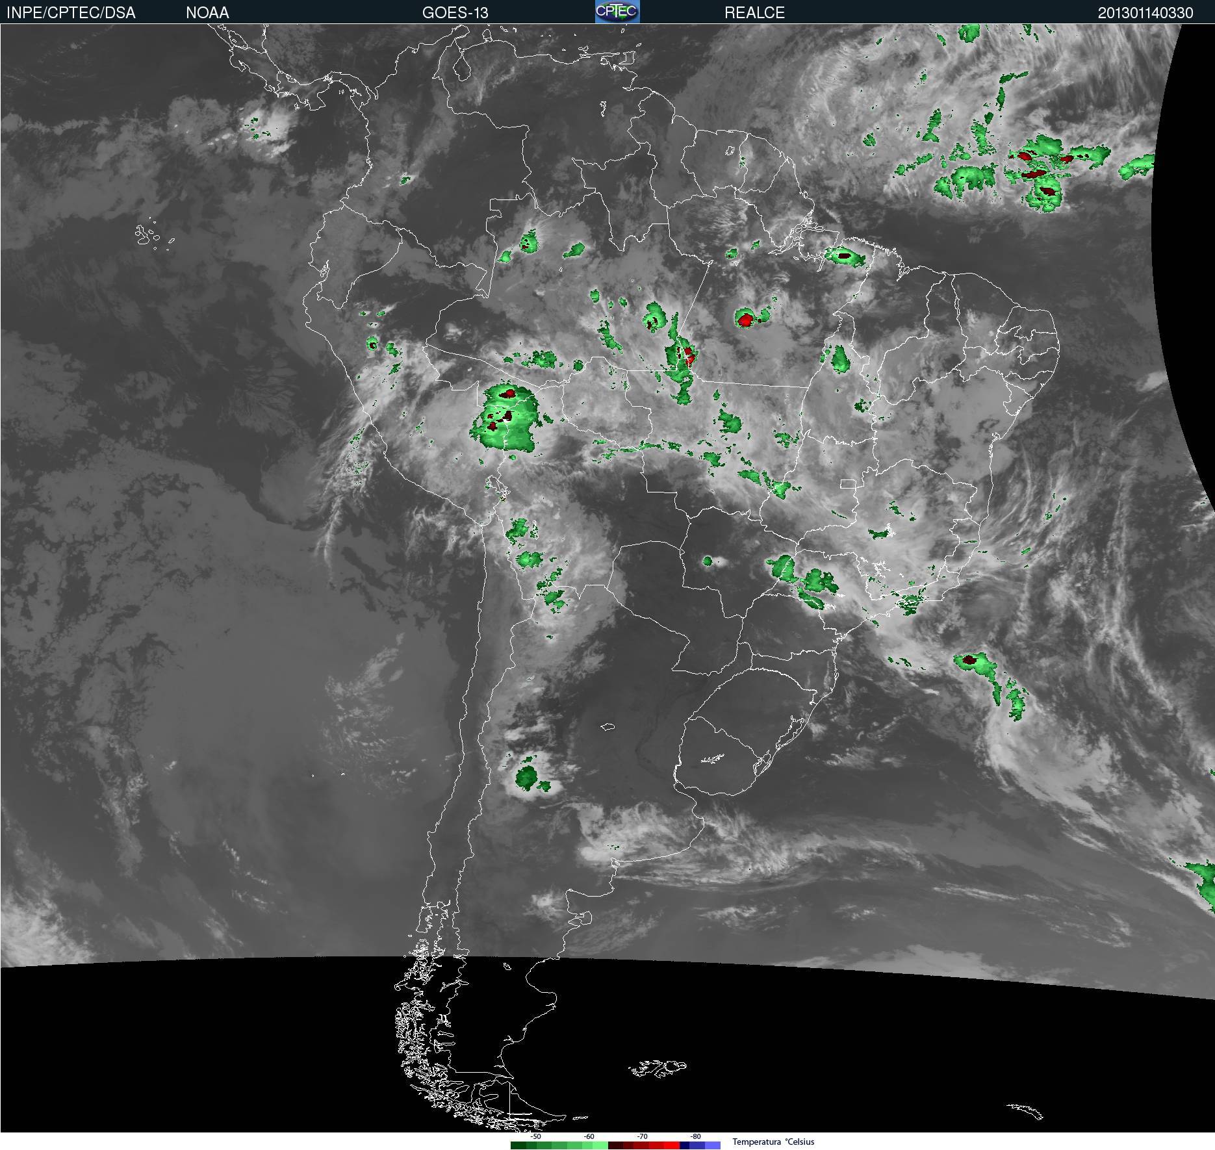1215x1150 pixels.
Task: Click the darkest green swatch in the legend
Action: [518, 1145]
